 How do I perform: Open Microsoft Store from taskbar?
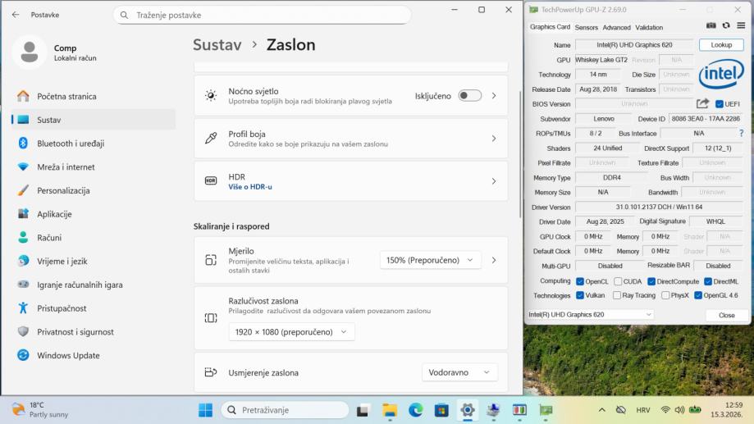[x=441, y=410]
